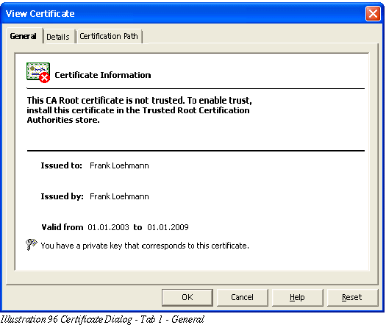The image size is (386, 325).
Task: Open Help for this dialog
Action: pyautogui.click(x=297, y=297)
